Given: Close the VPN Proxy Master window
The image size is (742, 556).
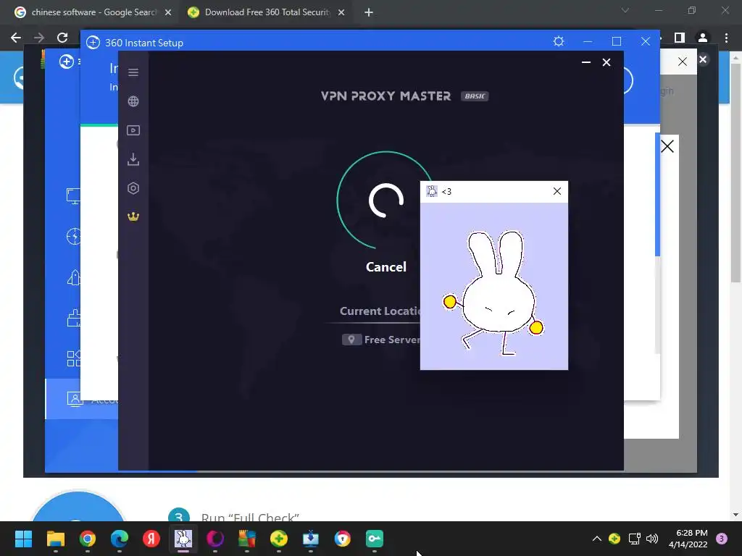Looking at the screenshot, I should coord(606,62).
